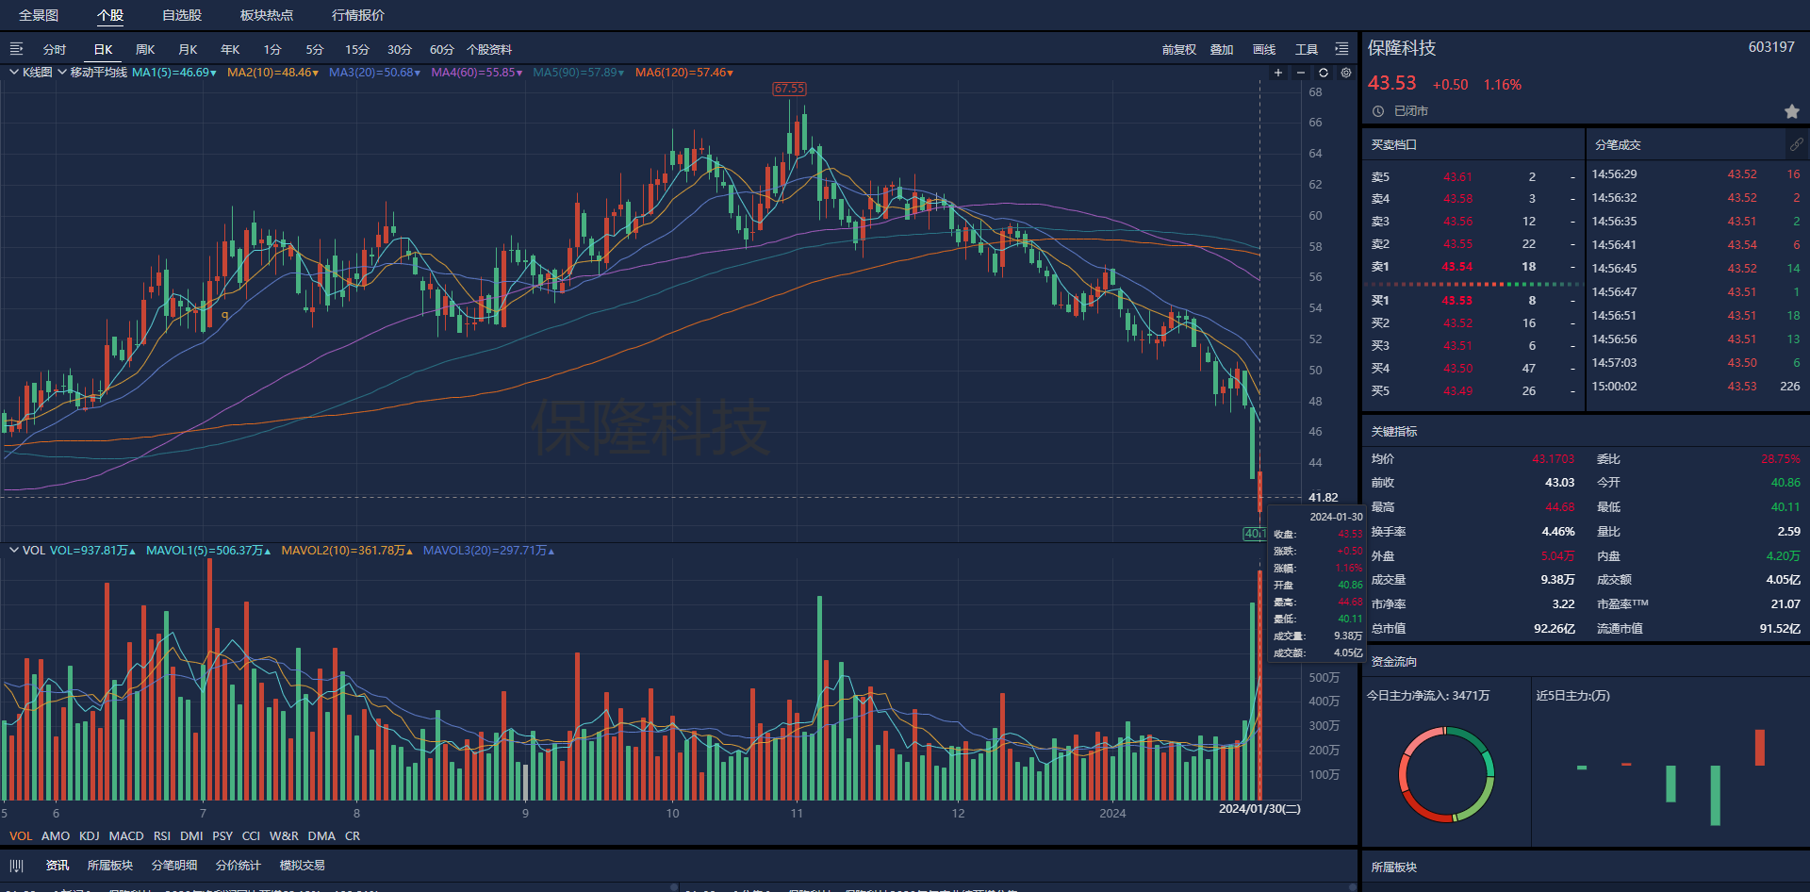
Task: Select the PSY indicator
Action: tap(222, 836)
